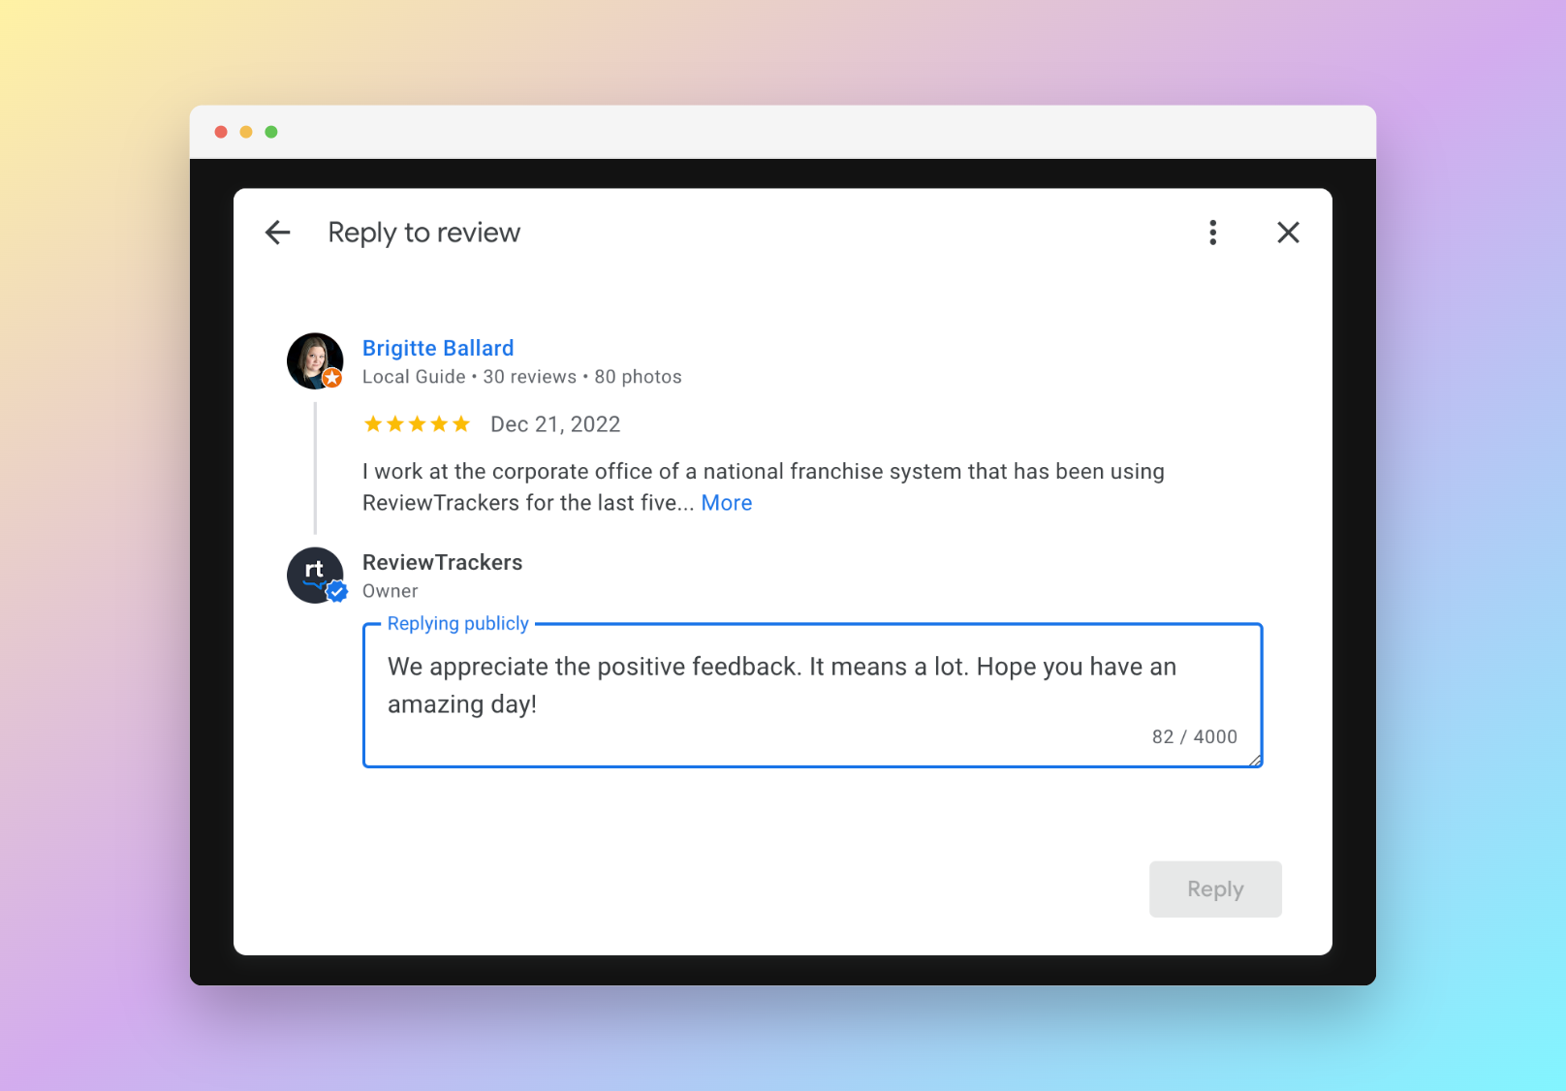Click the ReviewTrackers owner avatar

pyautogui.click(x=314, y=574)
